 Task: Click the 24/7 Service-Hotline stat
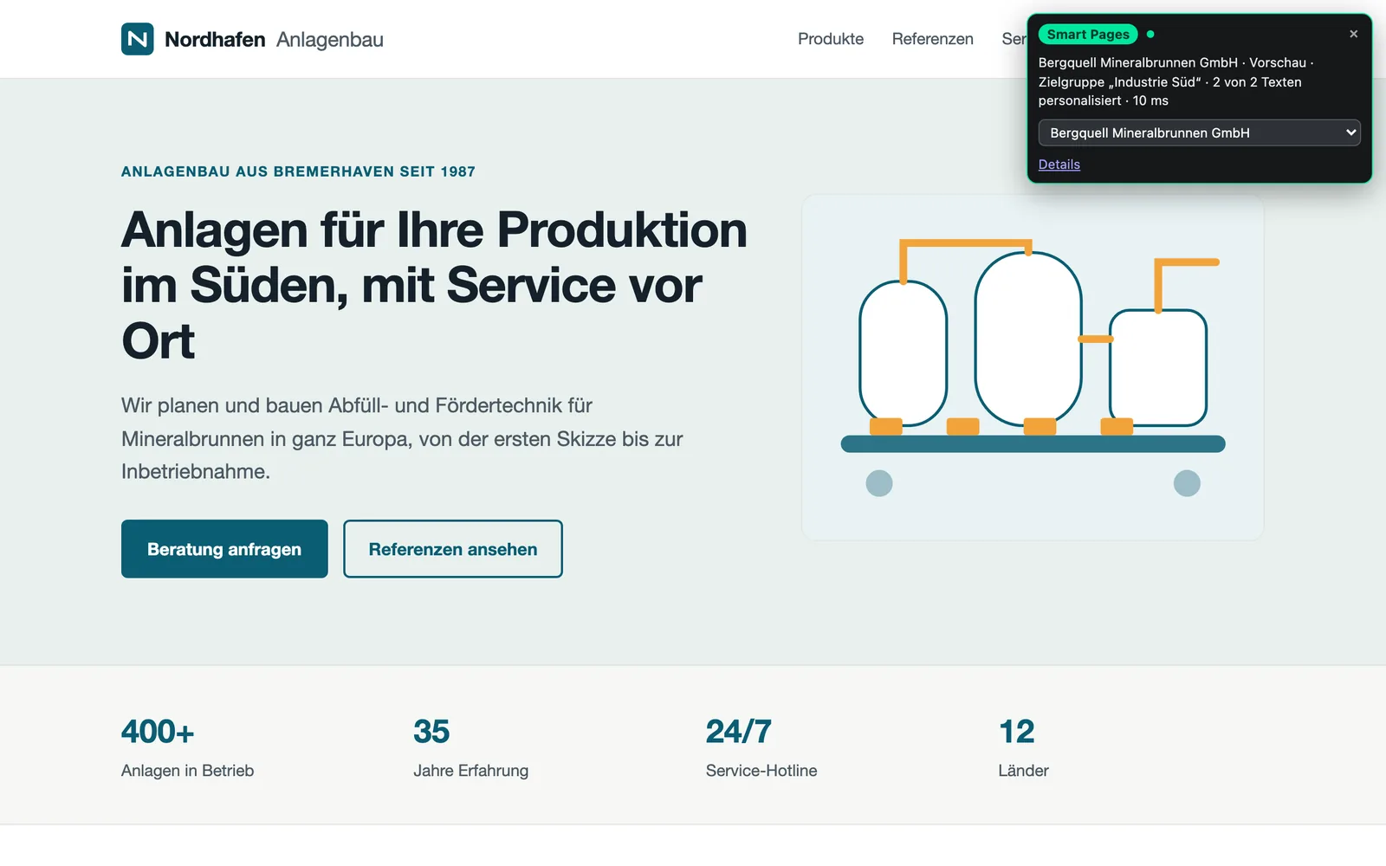761,746
